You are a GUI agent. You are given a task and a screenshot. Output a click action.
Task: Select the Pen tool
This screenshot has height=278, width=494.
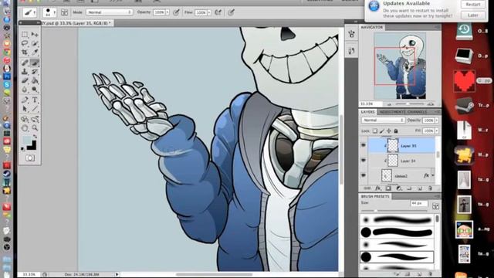(x=25, y=100)
